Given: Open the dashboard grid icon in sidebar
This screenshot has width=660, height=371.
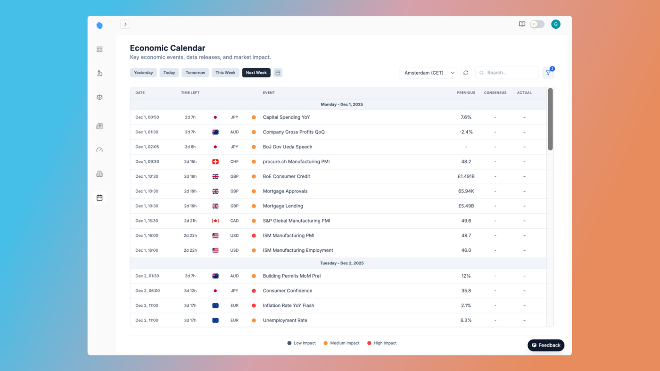Looking at the screenshot, I should [99, 49].
